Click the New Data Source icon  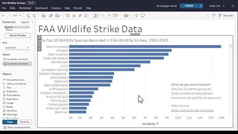[x=28, y=15]
